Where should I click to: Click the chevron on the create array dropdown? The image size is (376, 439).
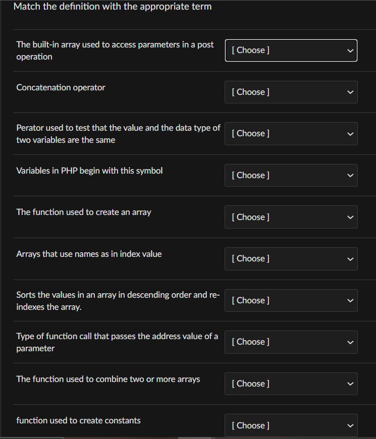click(x=350, y=217)
